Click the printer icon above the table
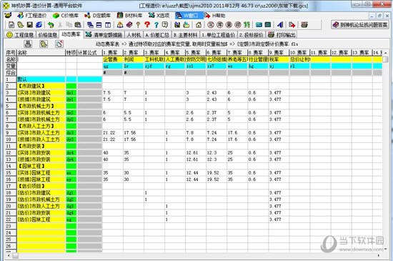The image size is (393, 261). (x=28, y=44)
